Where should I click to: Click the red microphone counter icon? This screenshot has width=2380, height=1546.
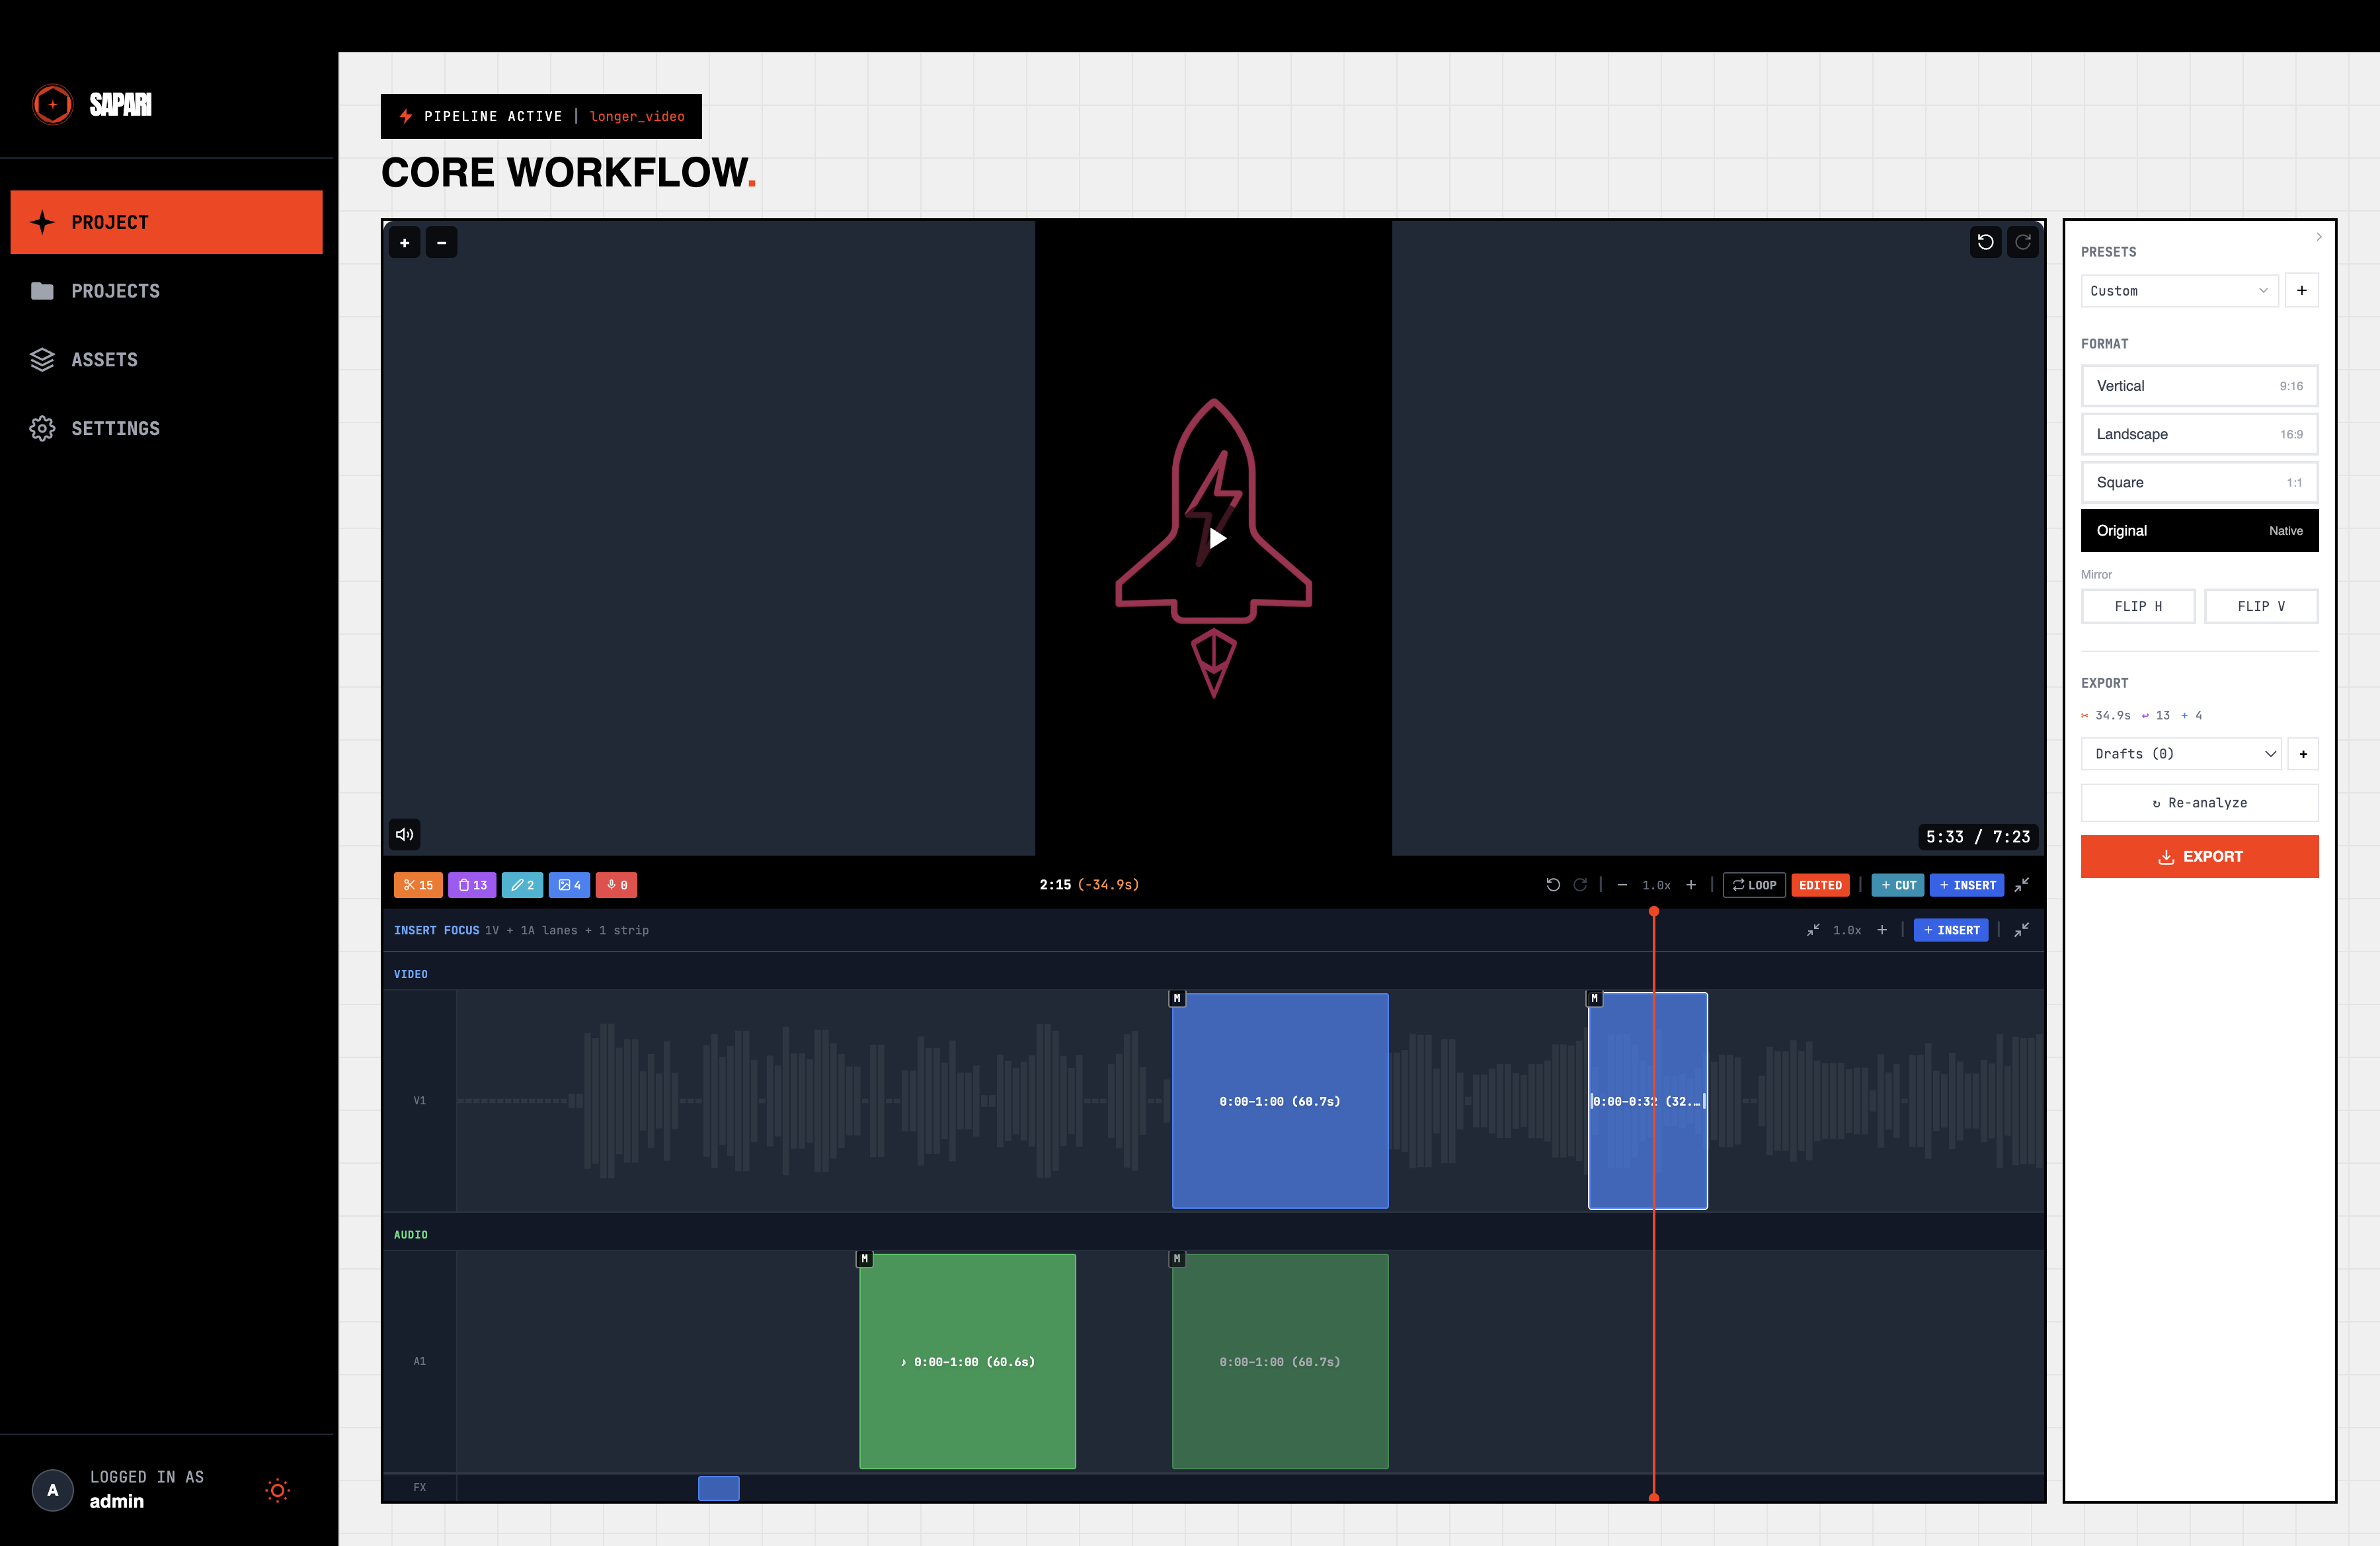point(616,885)
